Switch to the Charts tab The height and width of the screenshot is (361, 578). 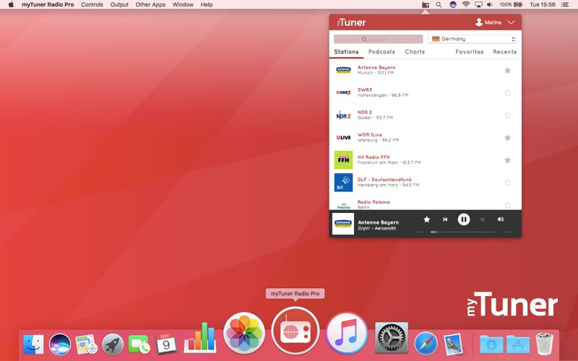415,52
